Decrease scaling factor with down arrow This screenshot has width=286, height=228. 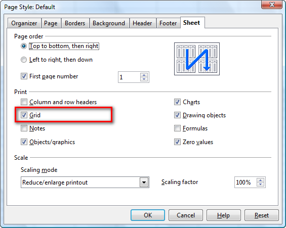[x=260, y=185]
